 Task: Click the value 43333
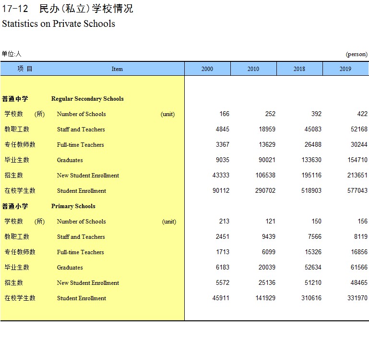[x=221, y=176]
